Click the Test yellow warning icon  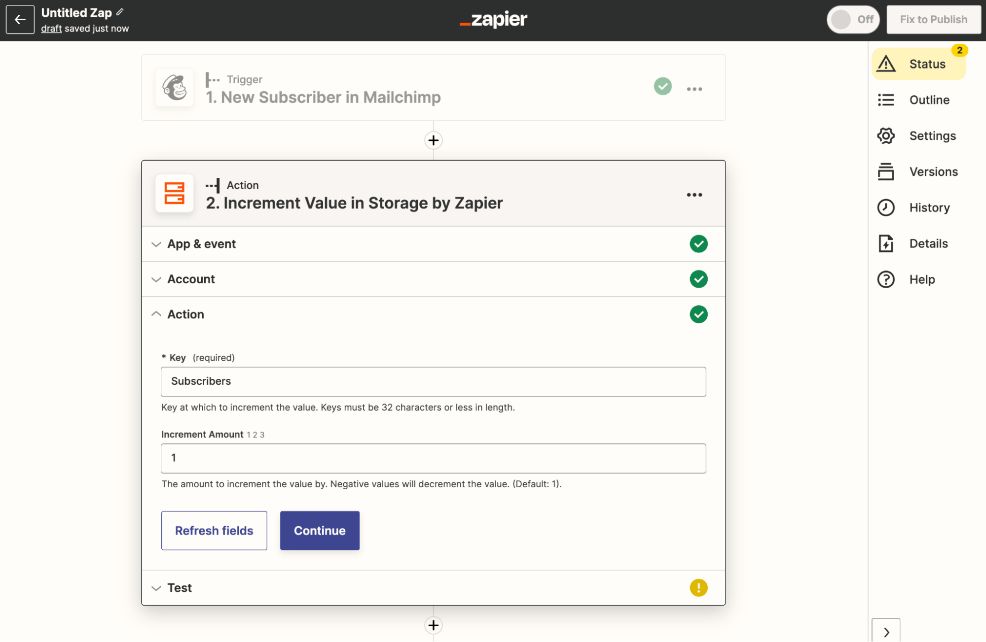698,588
